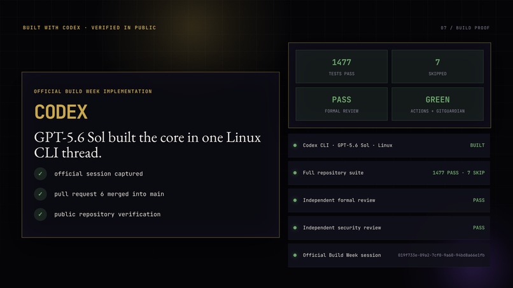Click green dot on Codex CLI row

(x=295, y=145)
